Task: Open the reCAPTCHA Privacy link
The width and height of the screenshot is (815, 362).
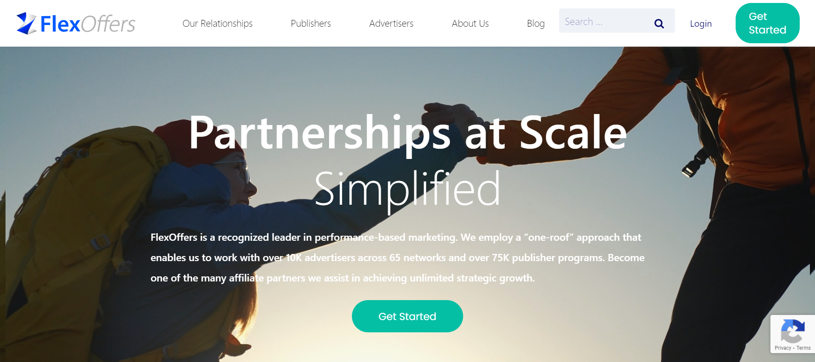Action: [x=783, y=348]
